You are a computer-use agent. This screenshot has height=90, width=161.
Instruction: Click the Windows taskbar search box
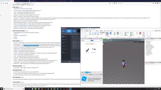click(14, 89)
